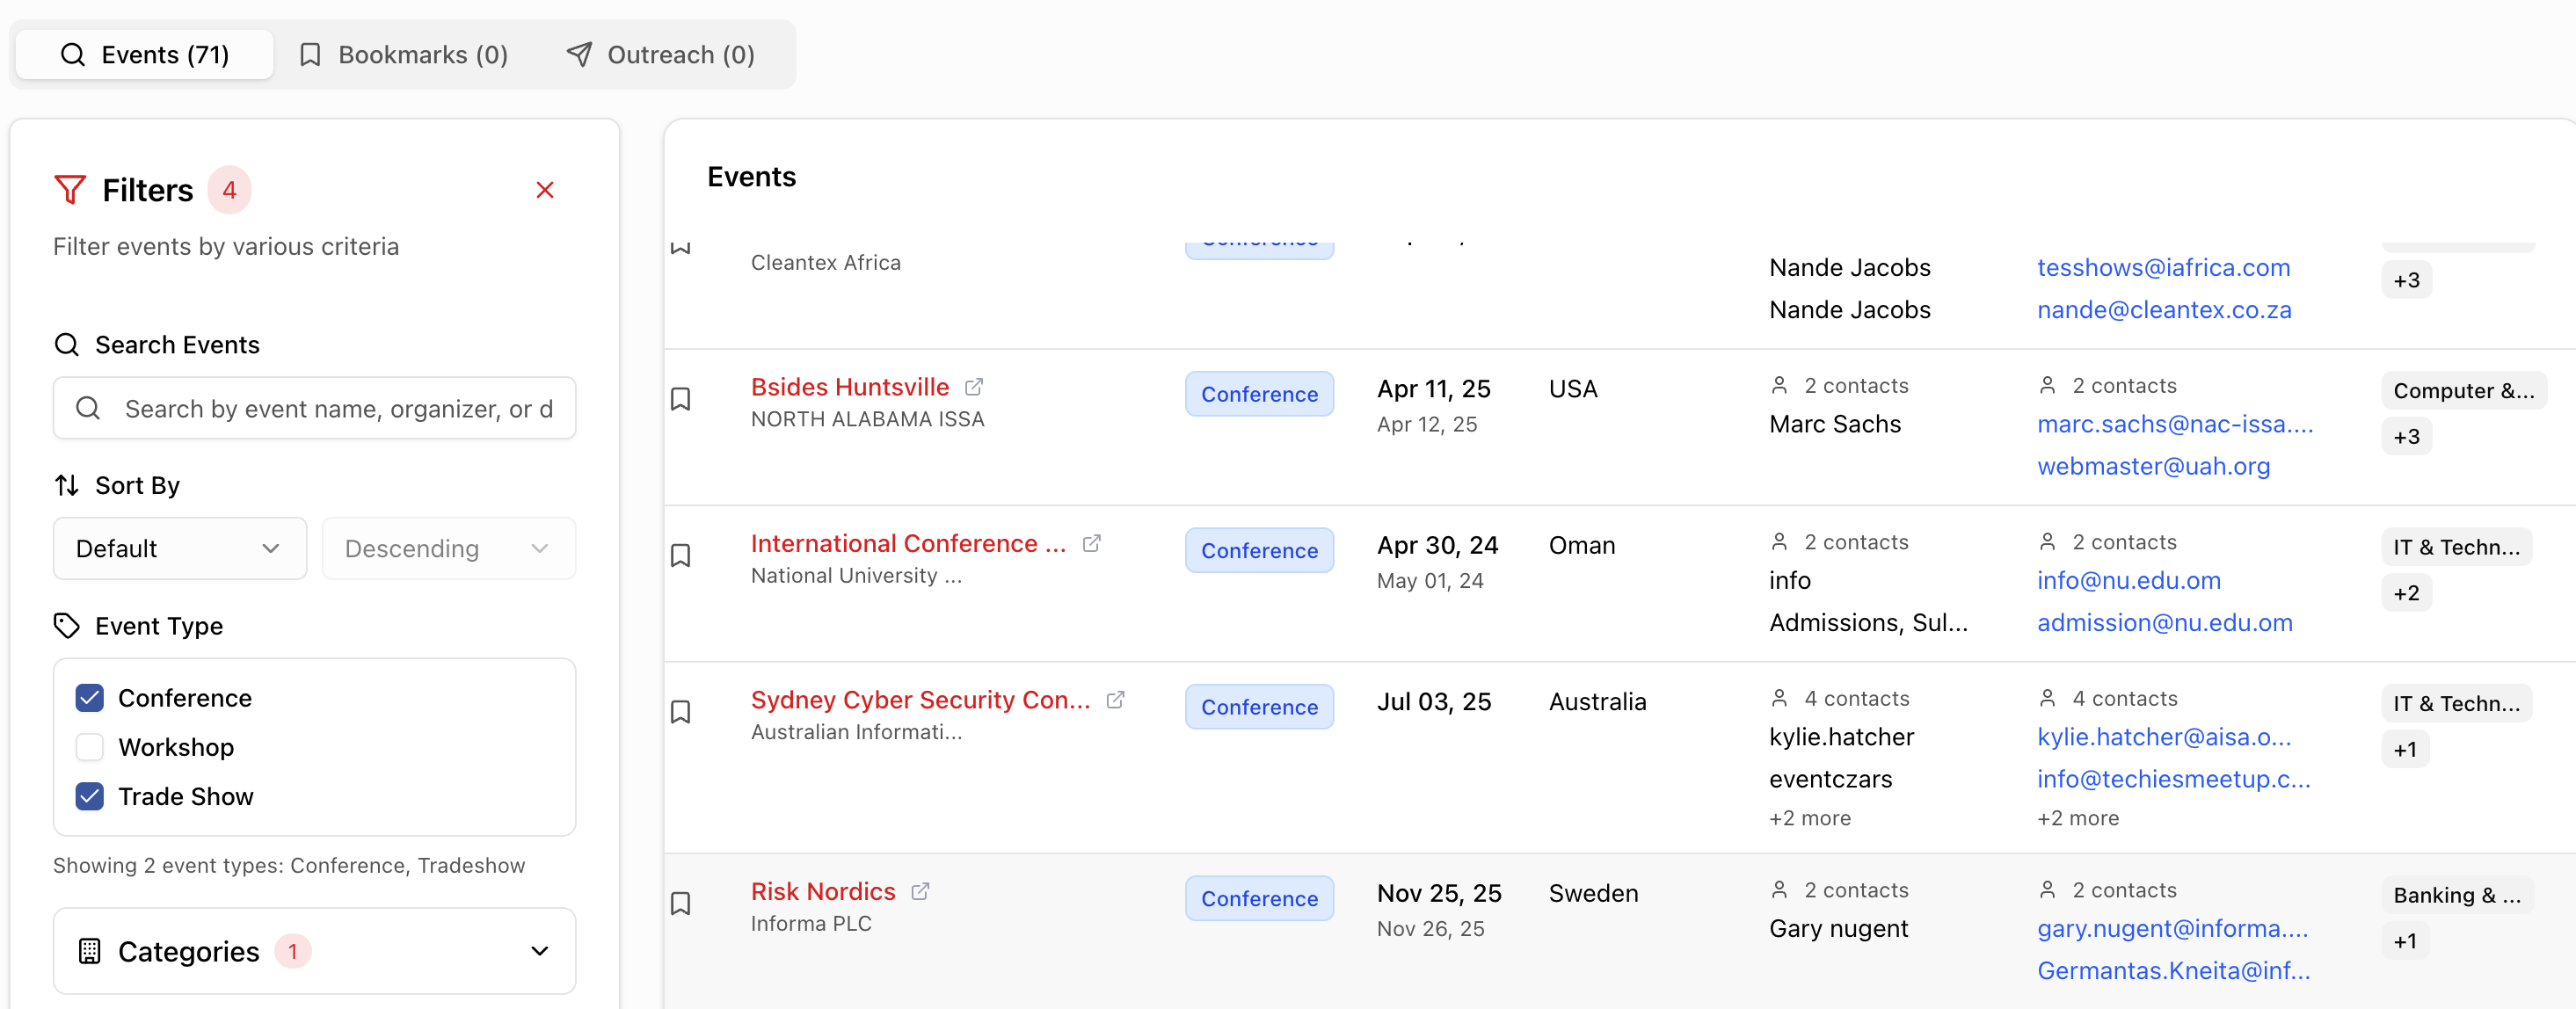Viewport: 2576px width, 1009px height.
Task: Bookmark the Risk Nordics event row
Action: (x=680, y=903)
